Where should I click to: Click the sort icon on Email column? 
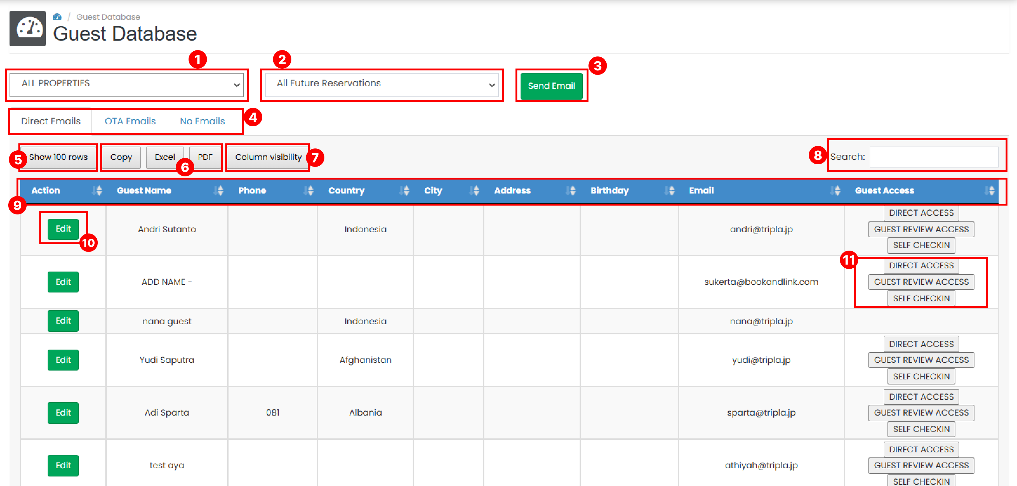(836, 191)
